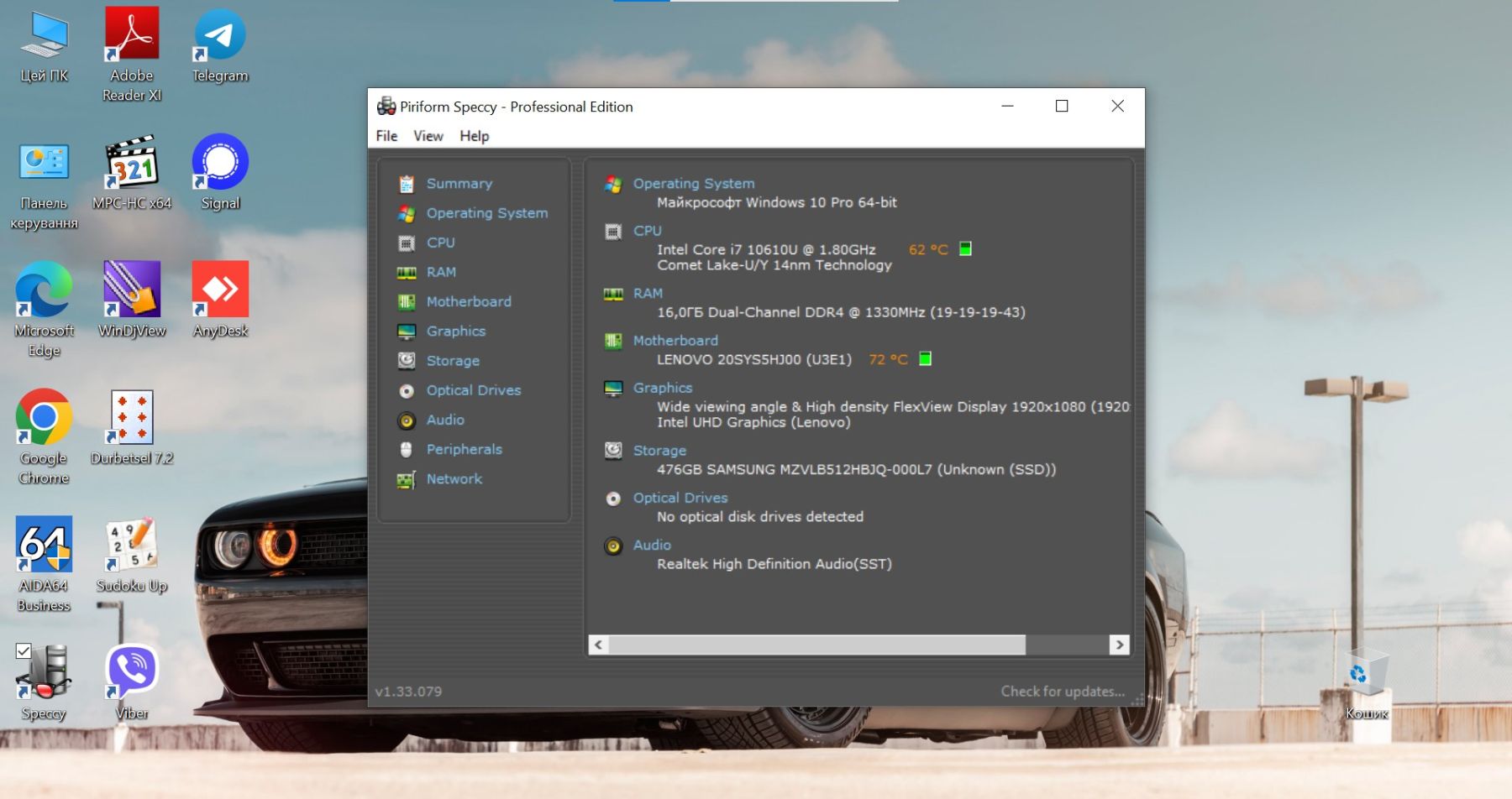The height and width of the screenshot is (799, 1512).
Task: Click the Network icon in sidebar
Action: coord(407,480)
